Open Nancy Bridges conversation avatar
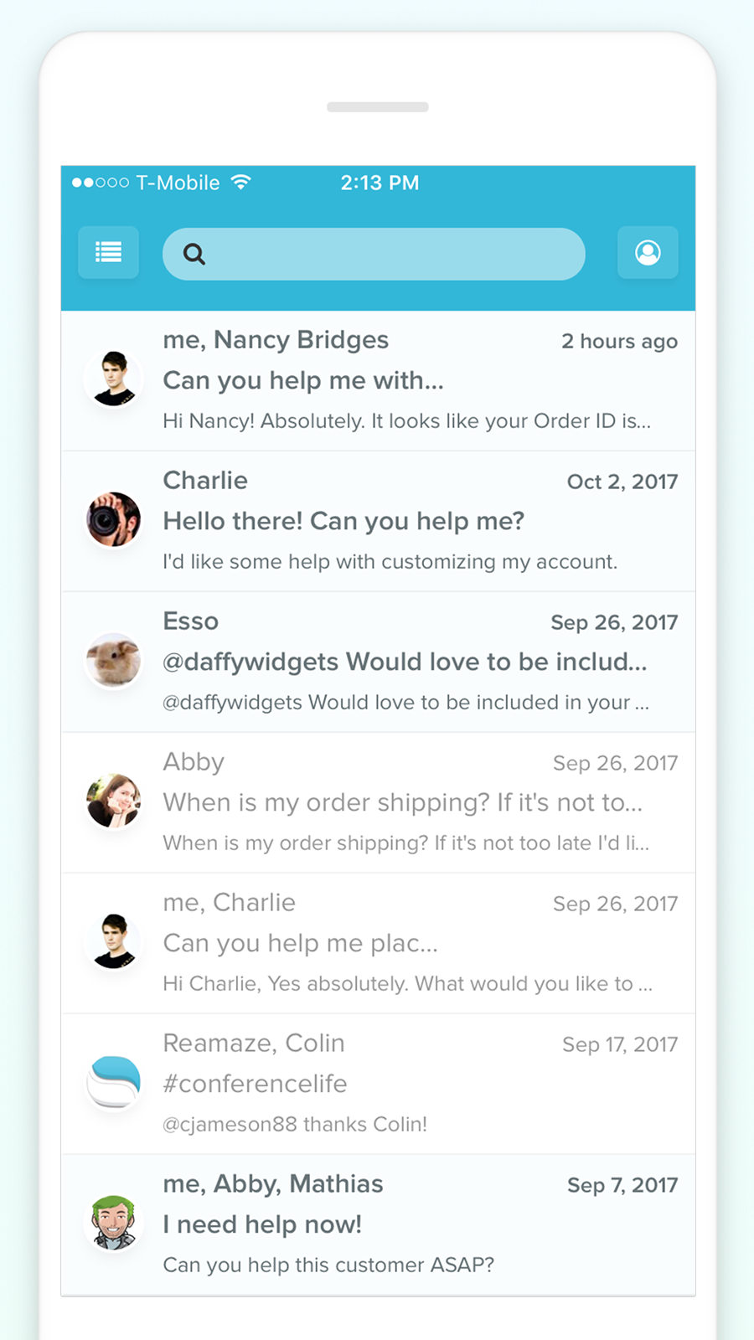 [113, 379]
